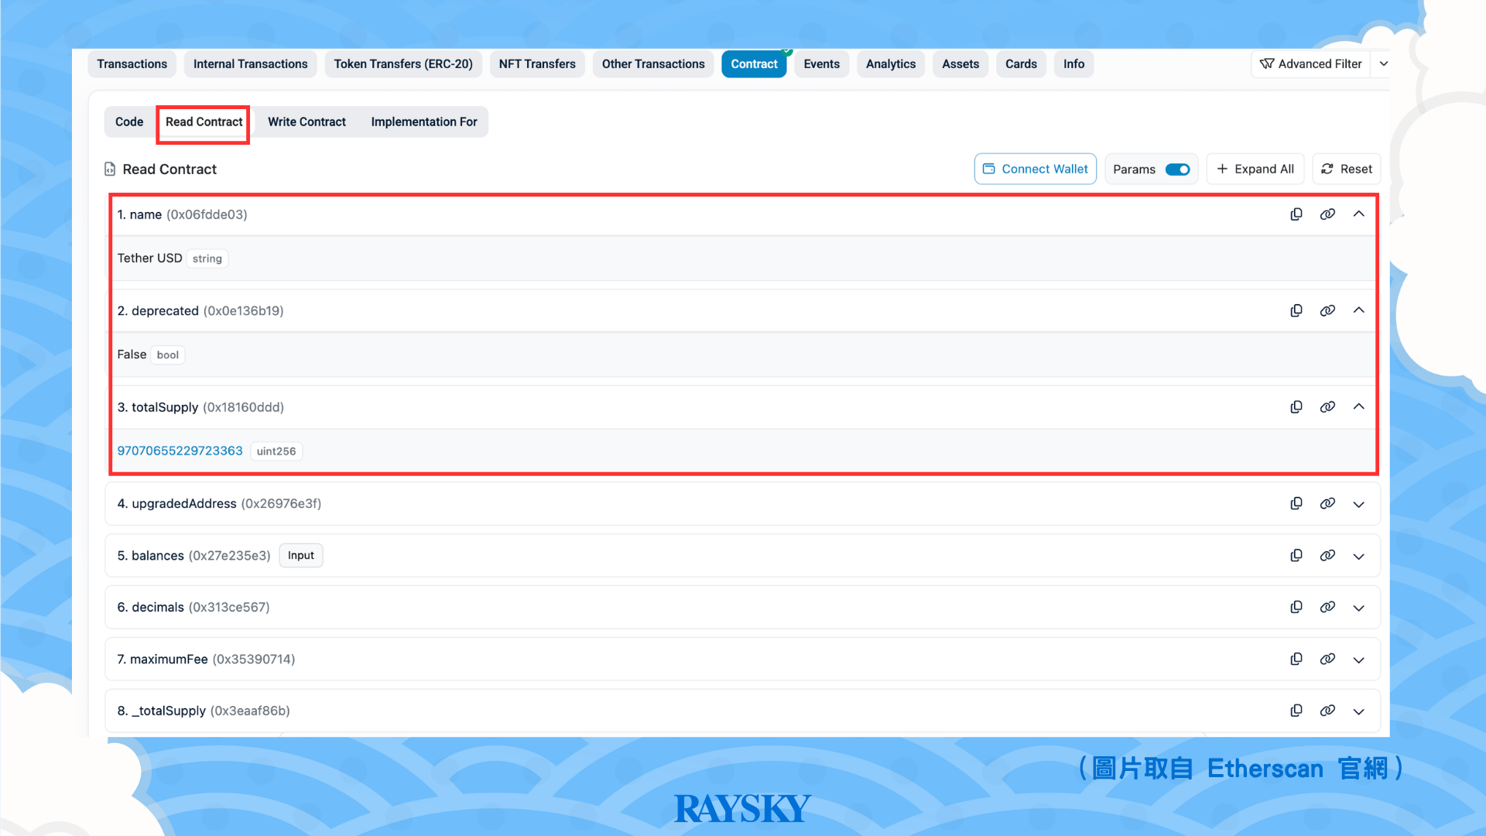Select the Contract tab
Screen dimensions: 1486x836
pos(754,64)
